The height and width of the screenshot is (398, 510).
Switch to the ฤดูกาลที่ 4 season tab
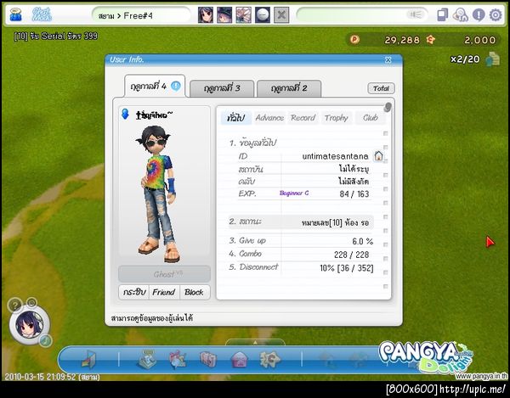155,86
